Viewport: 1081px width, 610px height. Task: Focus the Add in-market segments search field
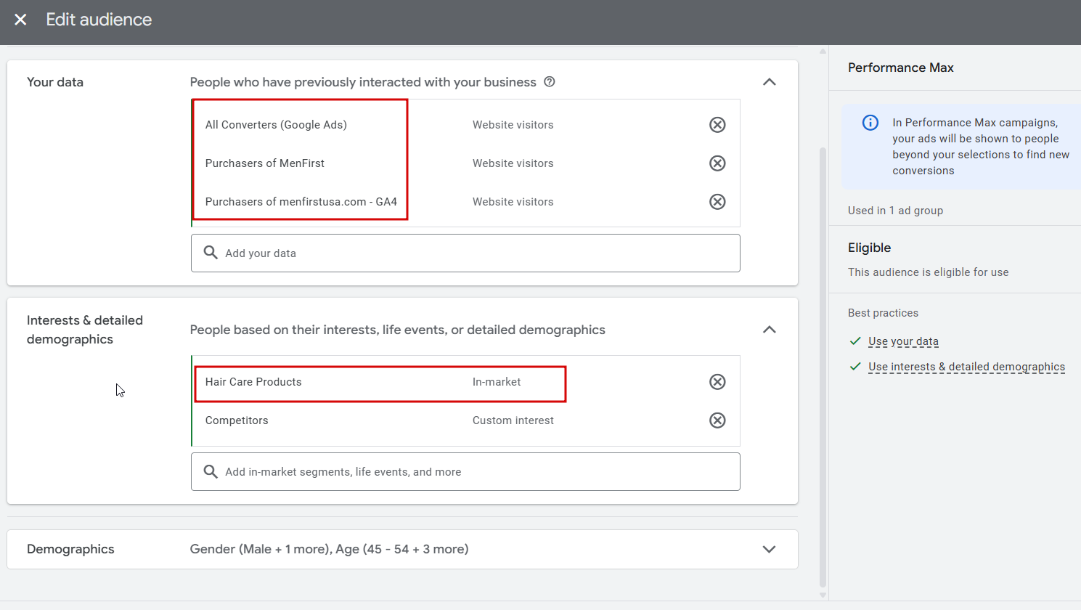click(465, 472)
